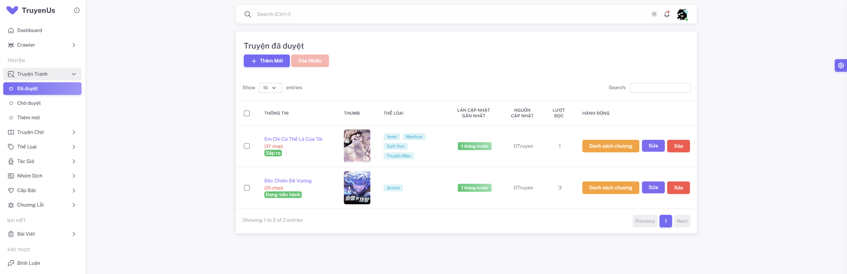
Task: Toggle the sidebar pin circle icon
Action: pos(77,10)
